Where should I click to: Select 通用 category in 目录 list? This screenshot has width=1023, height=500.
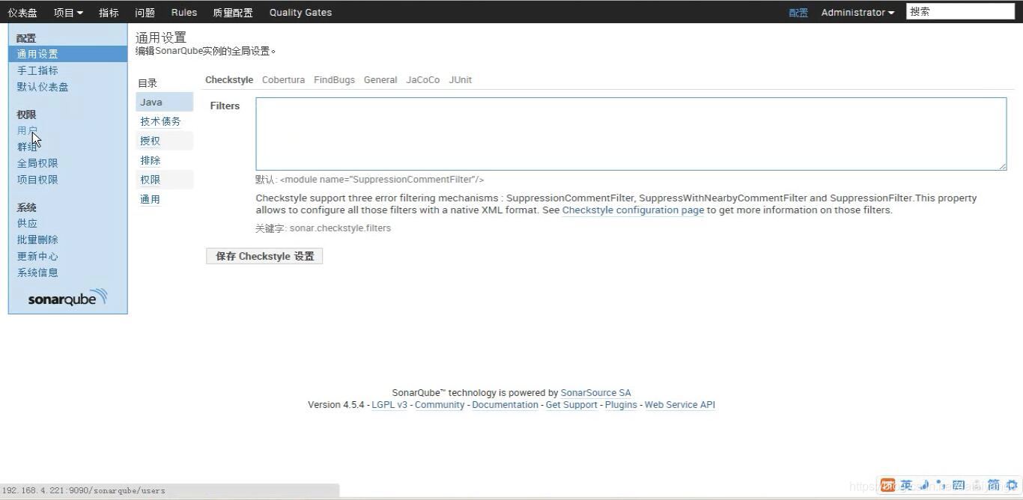[164, 199]
